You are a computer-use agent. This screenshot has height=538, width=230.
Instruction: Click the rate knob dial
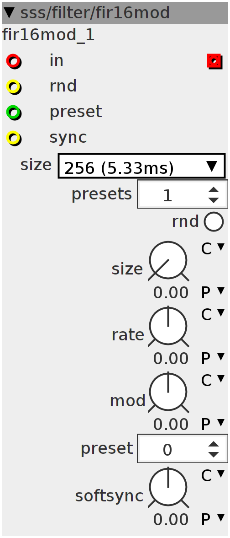(168, 327)
